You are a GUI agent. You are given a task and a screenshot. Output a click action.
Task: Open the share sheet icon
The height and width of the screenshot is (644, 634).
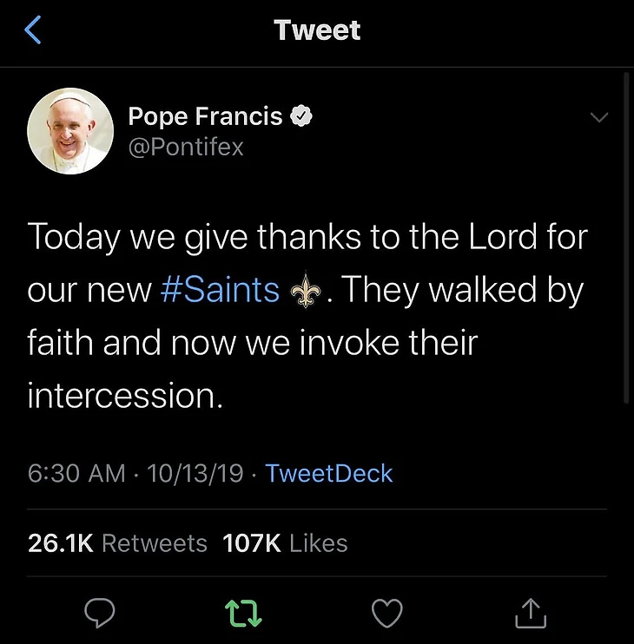pos(530,614)
